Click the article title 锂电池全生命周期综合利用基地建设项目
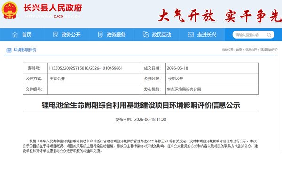Viewport: 282px width, 188px height. [141, 105]
